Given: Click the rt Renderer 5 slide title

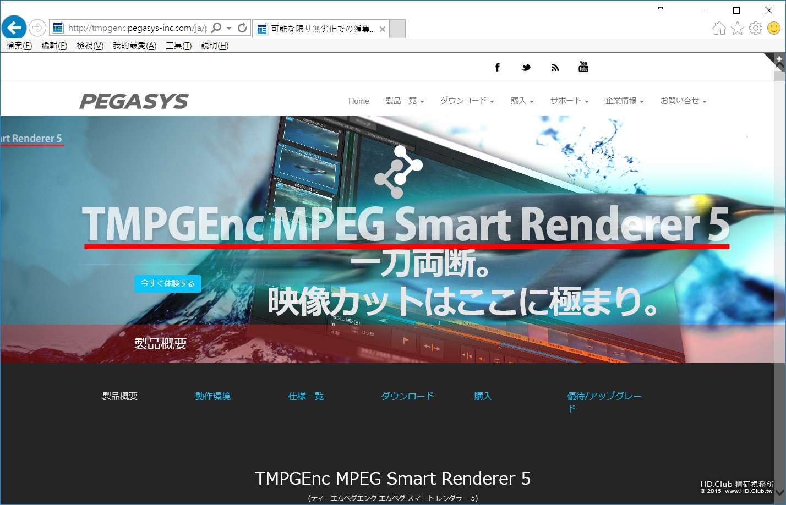Looking at the screenshot, I should tap(31, 139).
